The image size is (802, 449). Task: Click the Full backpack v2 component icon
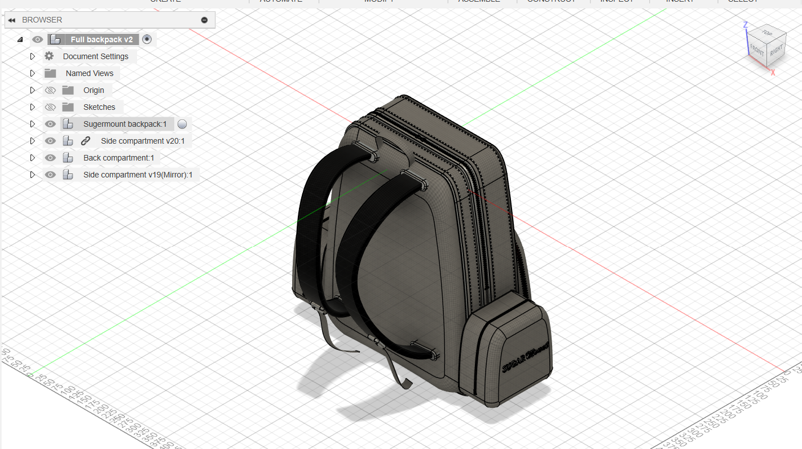point(55,39)
